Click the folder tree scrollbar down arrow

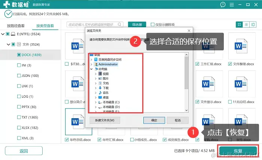pyautogui.click(x=186, y=110)
